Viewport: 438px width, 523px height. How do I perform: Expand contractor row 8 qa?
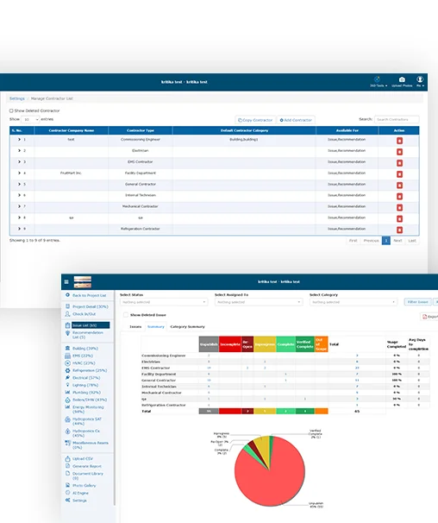[19, 217]
